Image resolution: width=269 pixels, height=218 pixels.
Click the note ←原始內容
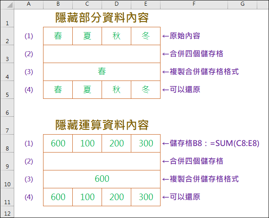(x=181, y=36)
